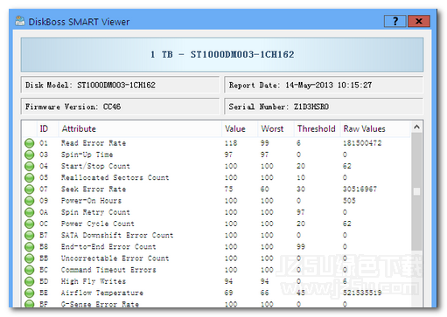
Task: Select the Spin Retry Count attribute
Action: tap(95, 212)
